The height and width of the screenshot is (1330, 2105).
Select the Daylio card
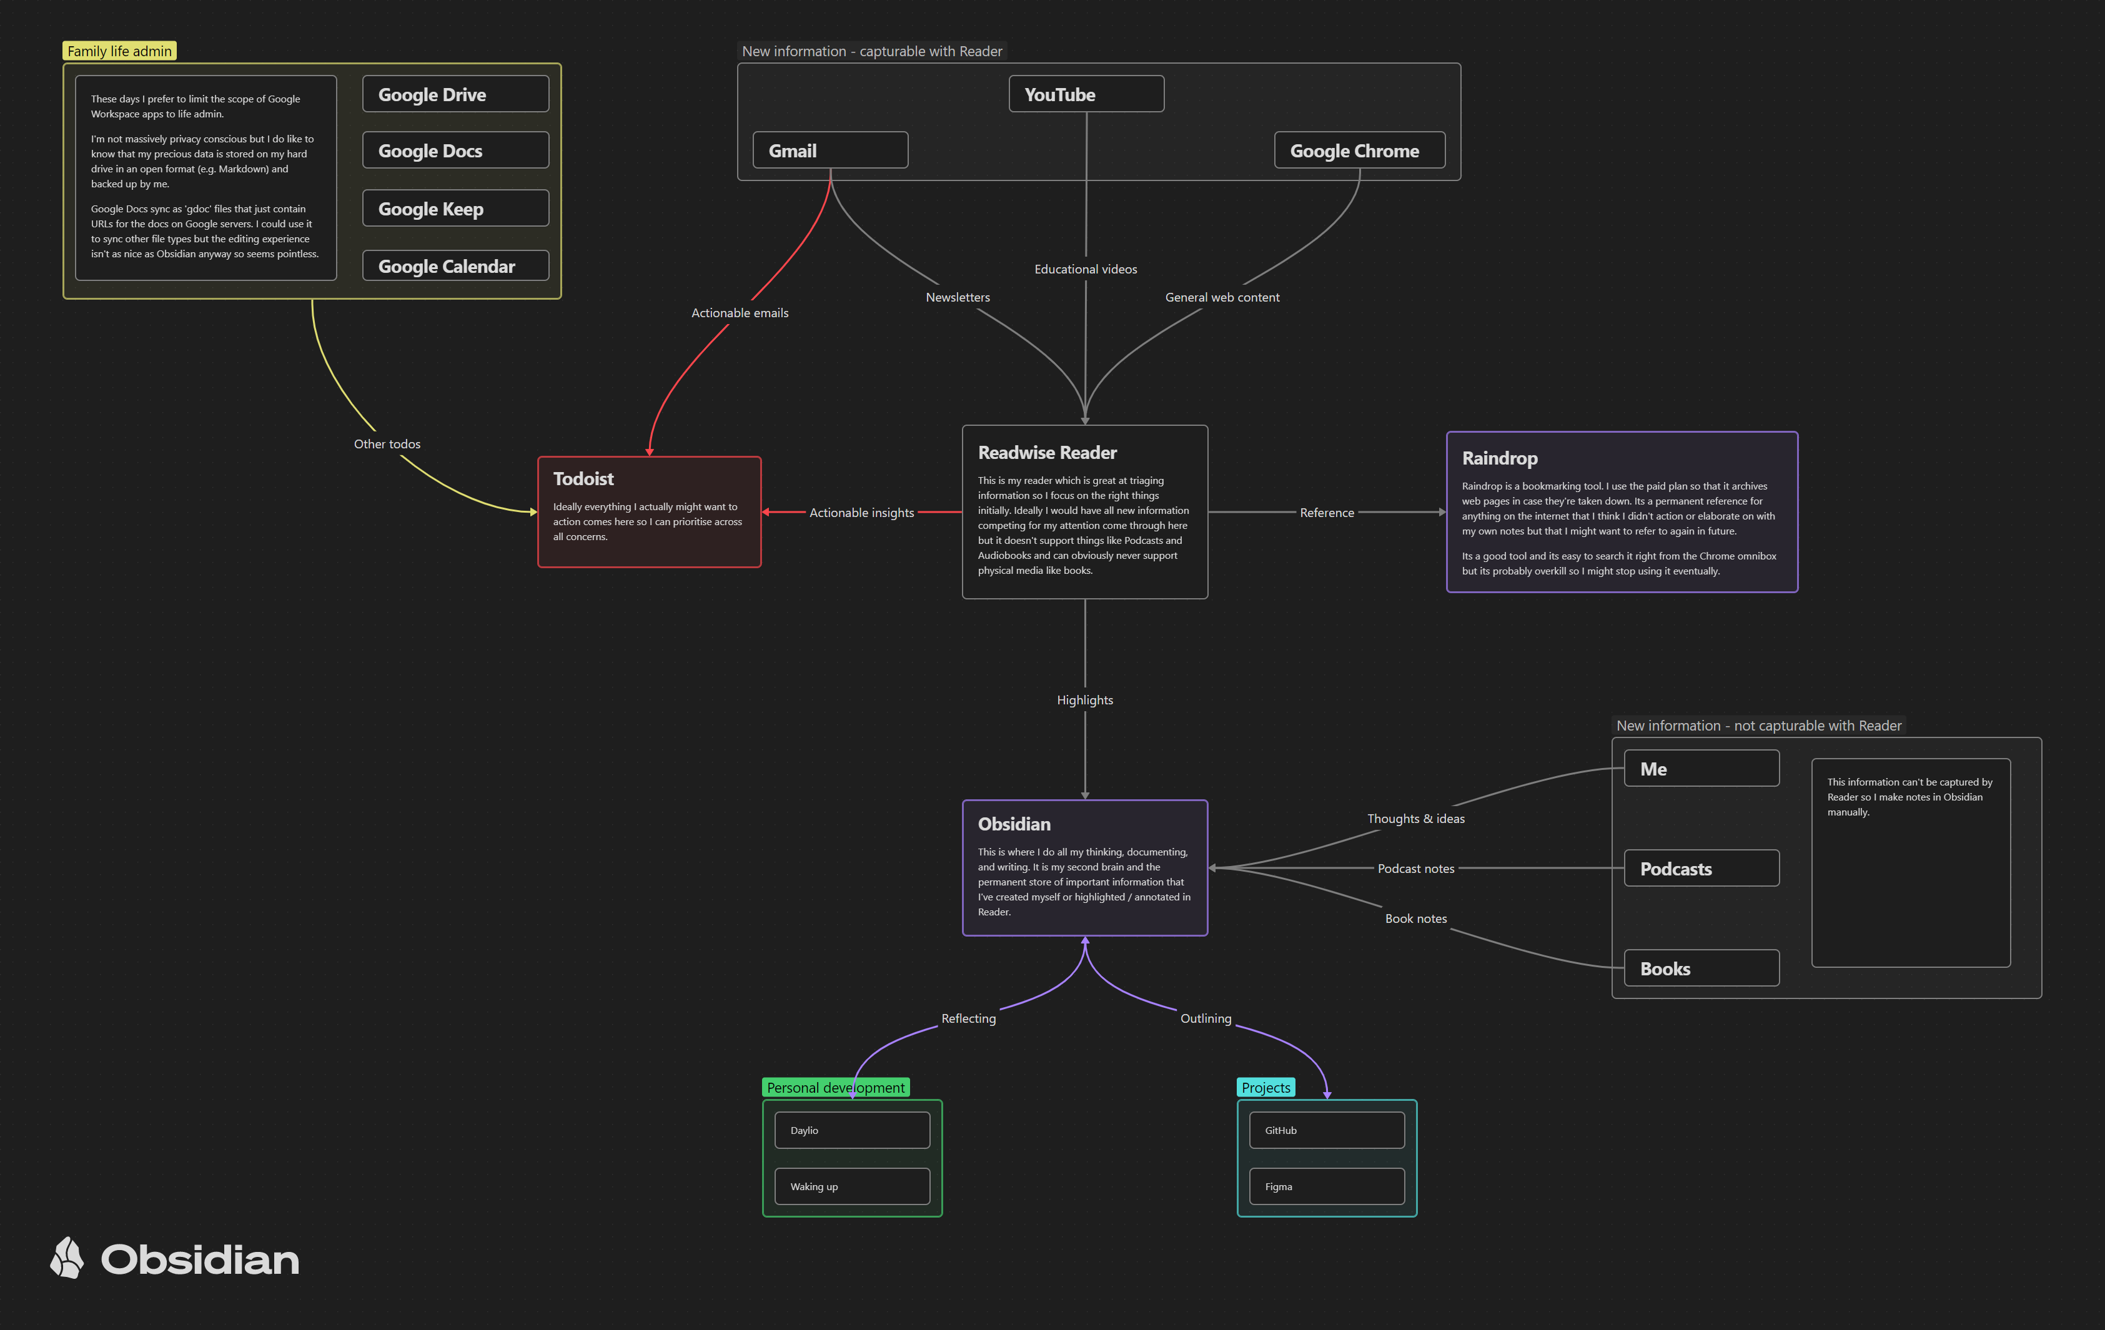853,1130
